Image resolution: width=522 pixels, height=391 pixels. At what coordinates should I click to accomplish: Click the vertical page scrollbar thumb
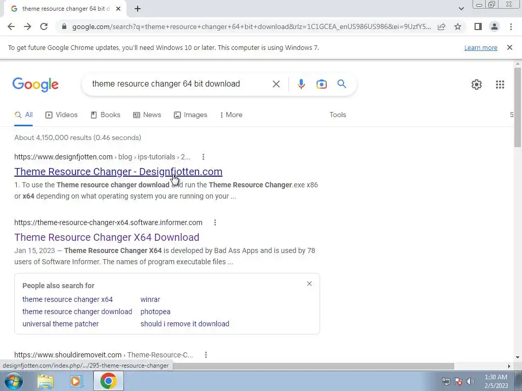pos(517,107)
